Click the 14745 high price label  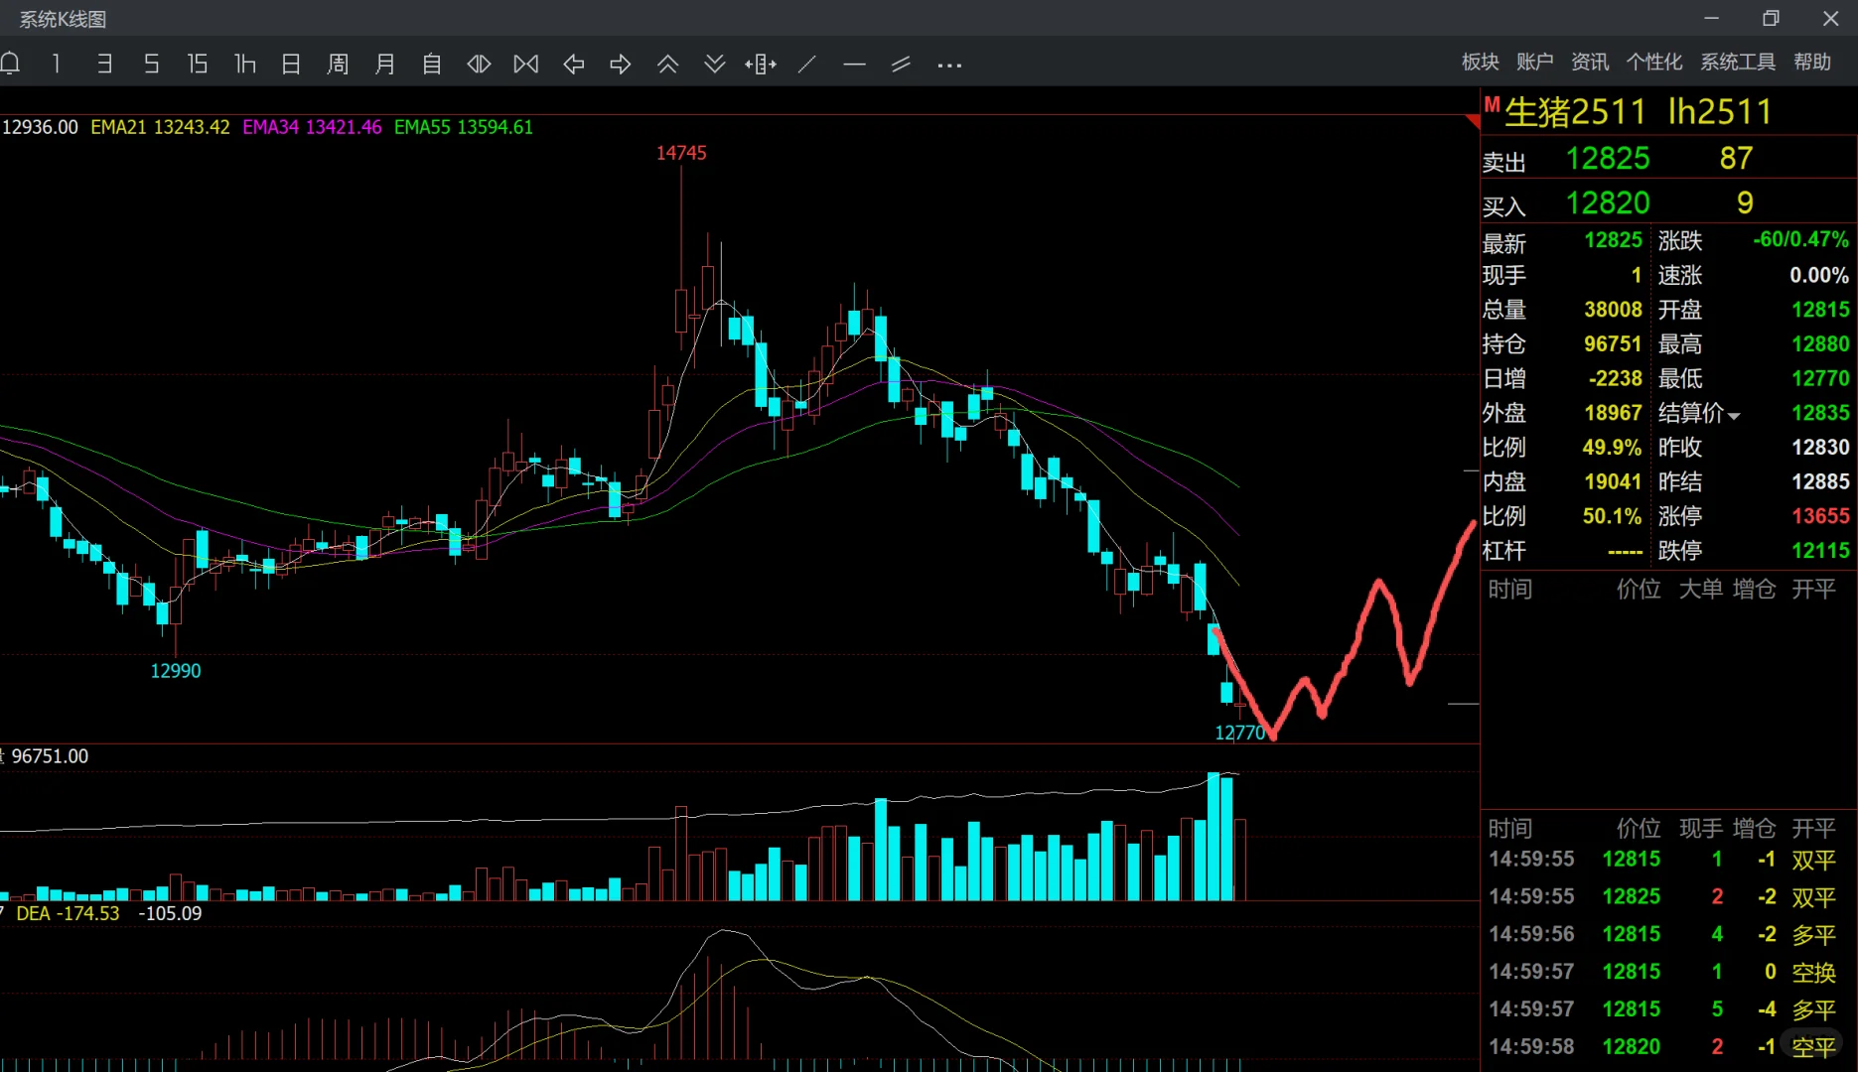pyautogui.click(x=681, y=153)
